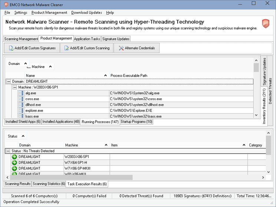The width and height of the screenshot is (276, 207).
Task: Collapse the Domain : DREAMLIGHT group
Action: [x=9, y=82]
